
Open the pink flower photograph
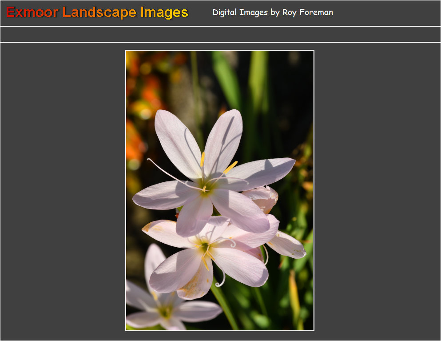219,190
